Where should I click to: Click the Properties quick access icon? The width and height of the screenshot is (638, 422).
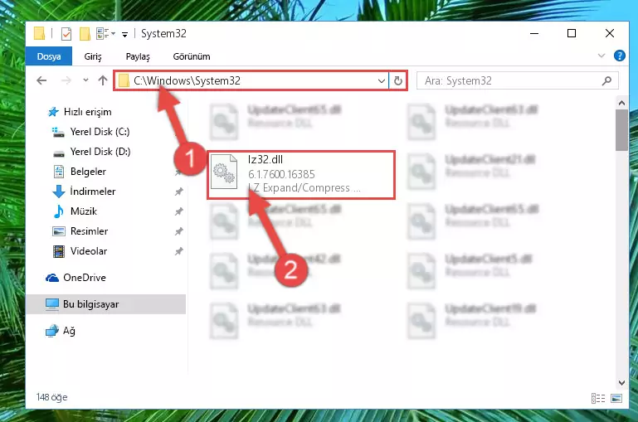pyautogui.click(x=66, y=34)
